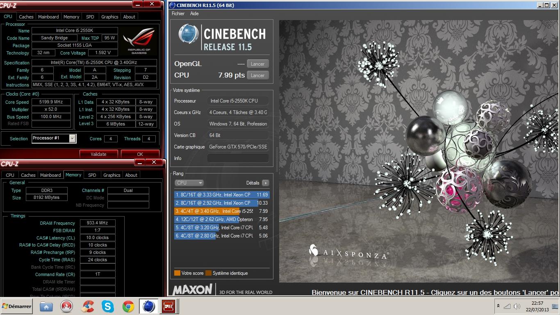Image resolution: width=560 pixels, height=315 pixels.
Task: Click OK button in CPU-Z
Action: click(140, 154)
